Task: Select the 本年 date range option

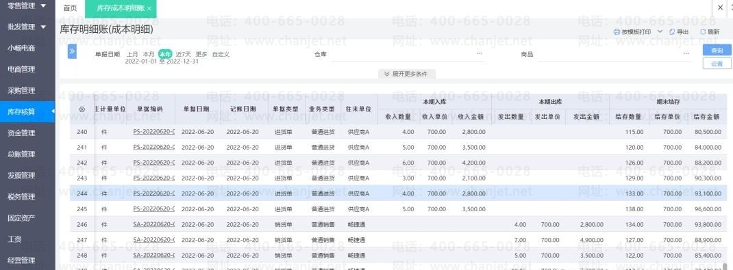Action: pyautogui.click(x=165, y=54)
